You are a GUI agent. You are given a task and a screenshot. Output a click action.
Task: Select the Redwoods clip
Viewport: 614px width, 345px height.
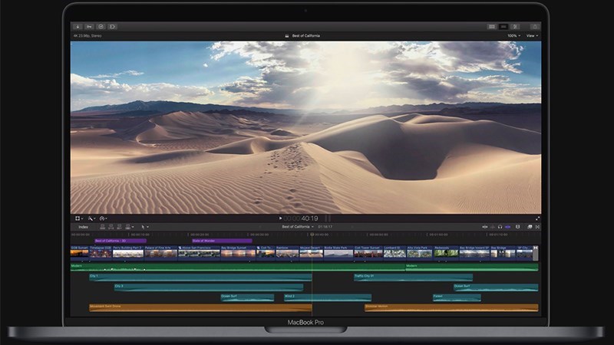pyautogui.click(x=446, y=252)
